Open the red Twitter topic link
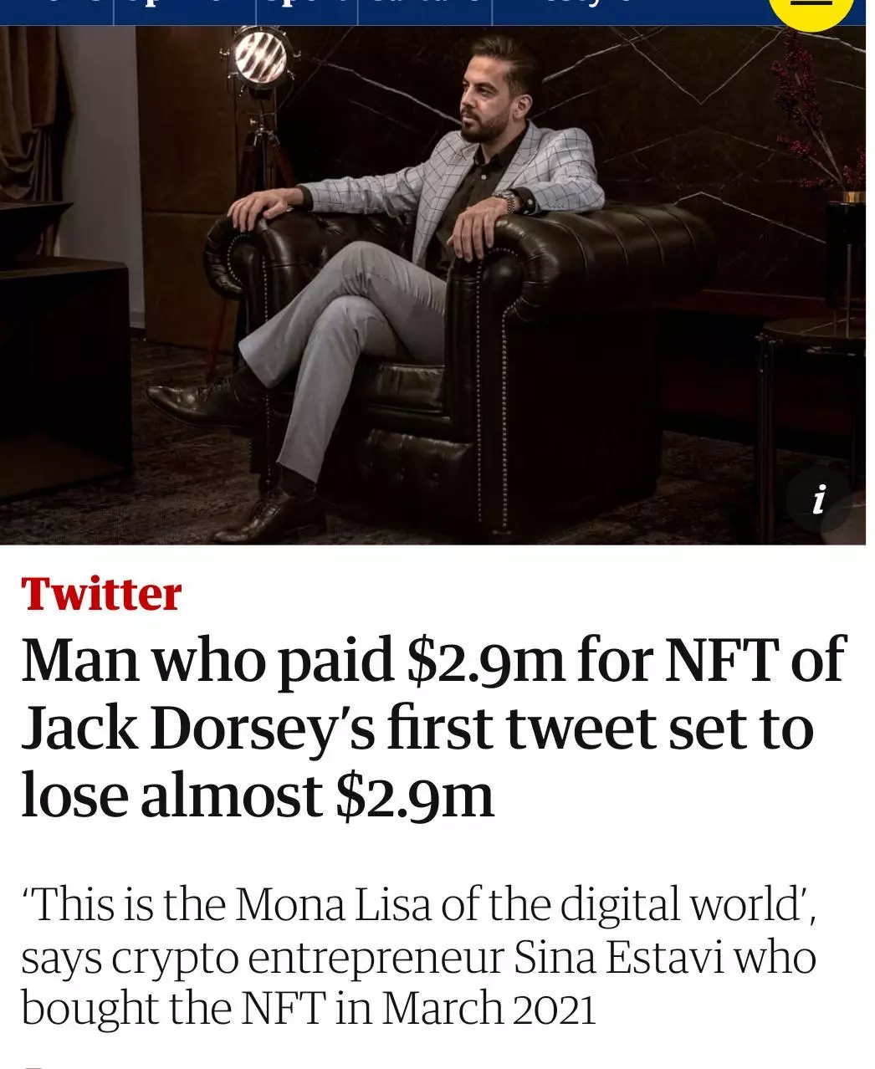Viewport: 875px width, 1069px height. tap(101, 594)
